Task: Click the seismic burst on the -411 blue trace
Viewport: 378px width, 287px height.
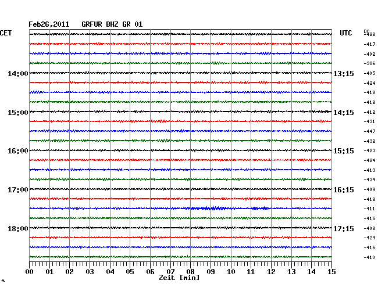Action: coord(209,208)
